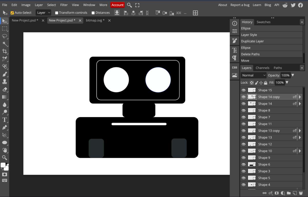Switch to the Channels tab
Viewport: 308px width, 197px height.
coord(262,68)
